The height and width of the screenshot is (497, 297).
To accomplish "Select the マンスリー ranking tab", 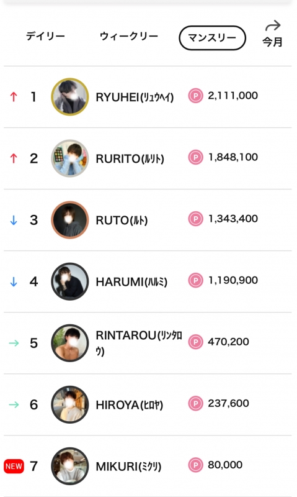I will (212, 38).
